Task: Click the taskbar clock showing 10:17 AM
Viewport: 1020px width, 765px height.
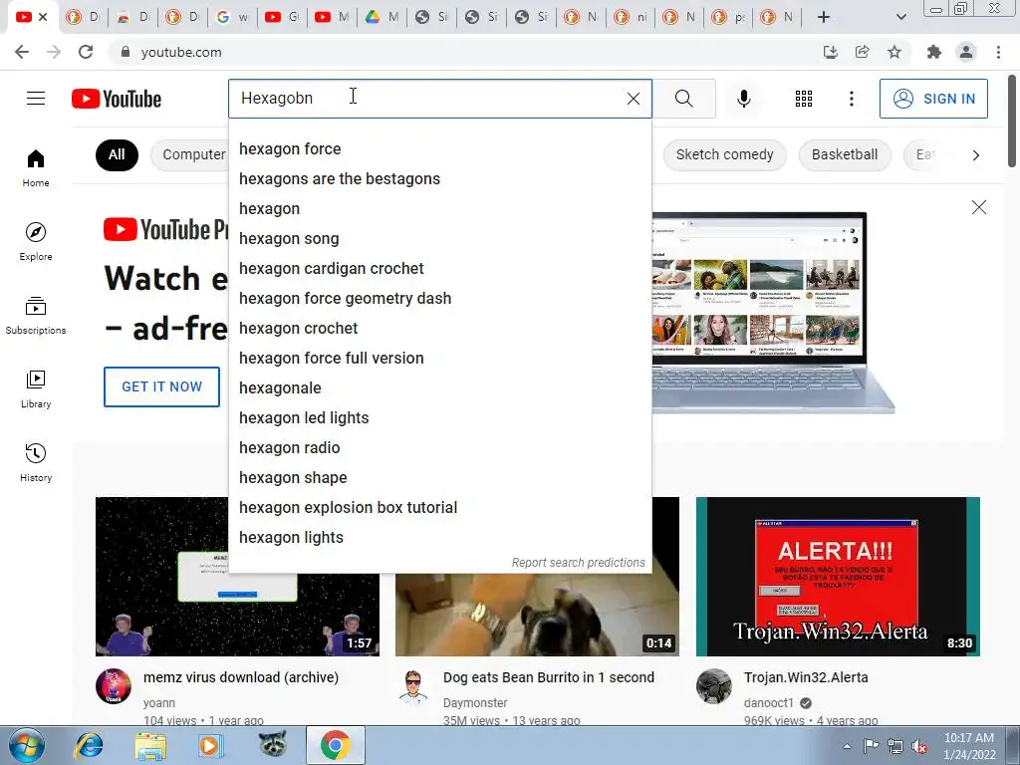Action: (x=968, y=746)
